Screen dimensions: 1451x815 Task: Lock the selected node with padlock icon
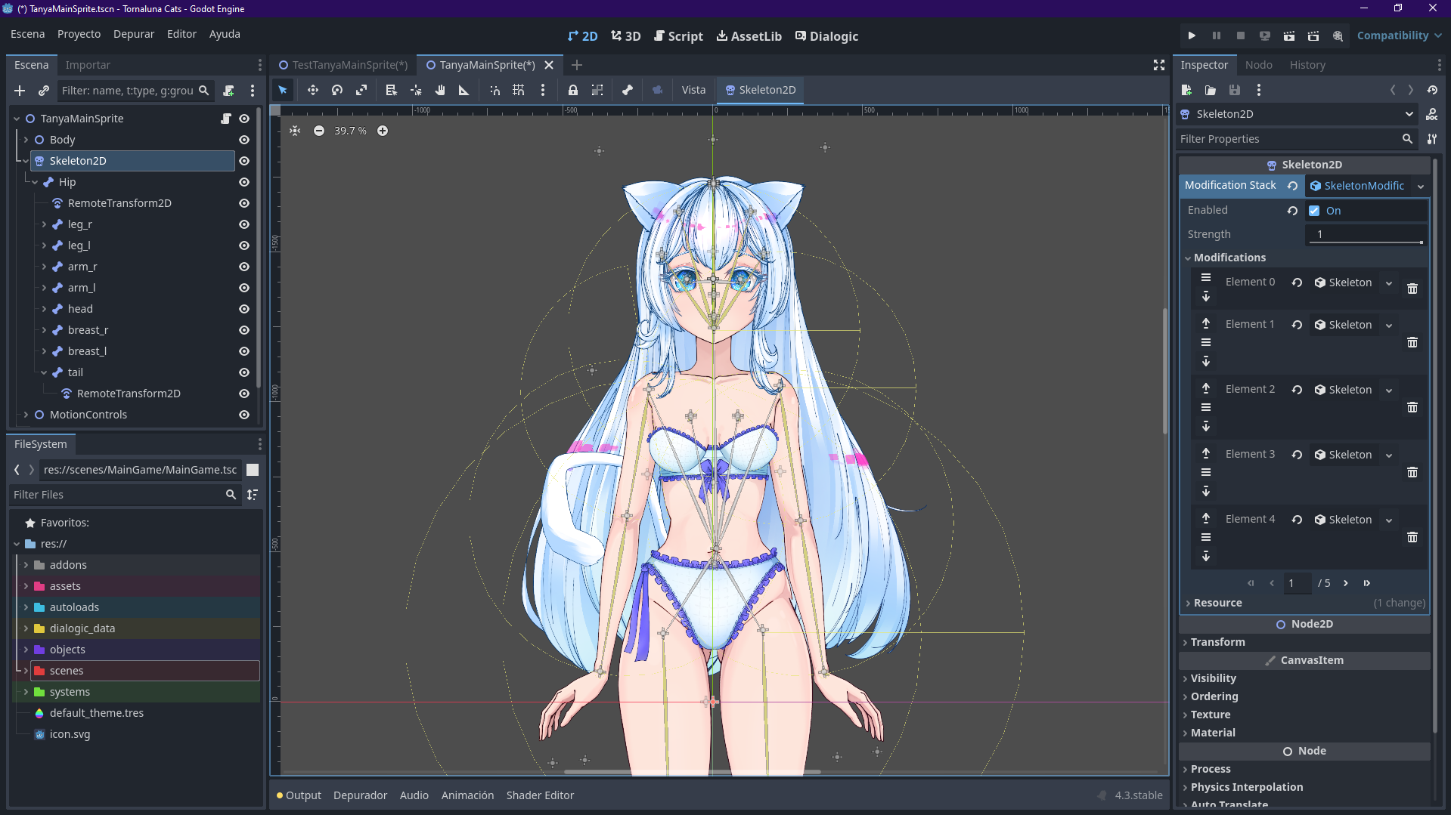(x=573, y=90)
